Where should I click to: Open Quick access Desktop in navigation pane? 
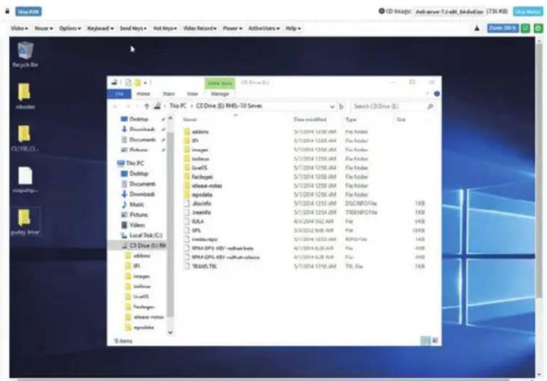[x=138, y=119]
